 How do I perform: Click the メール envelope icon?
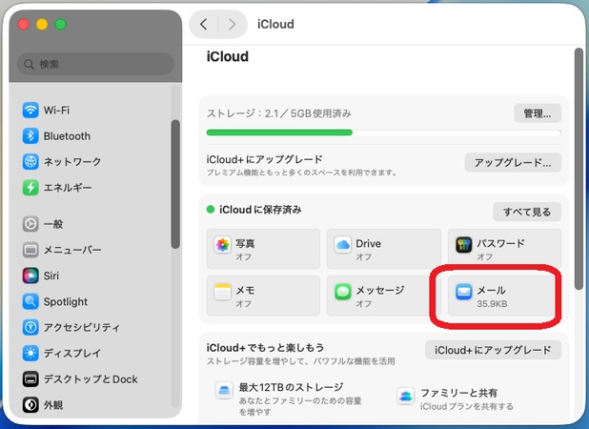[x=464, y=292]
